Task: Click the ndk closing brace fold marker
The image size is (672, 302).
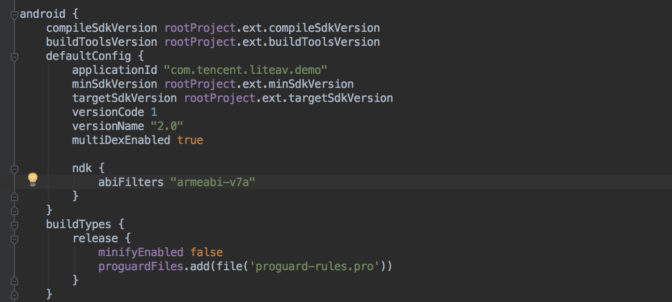Action: click(15, 197)
